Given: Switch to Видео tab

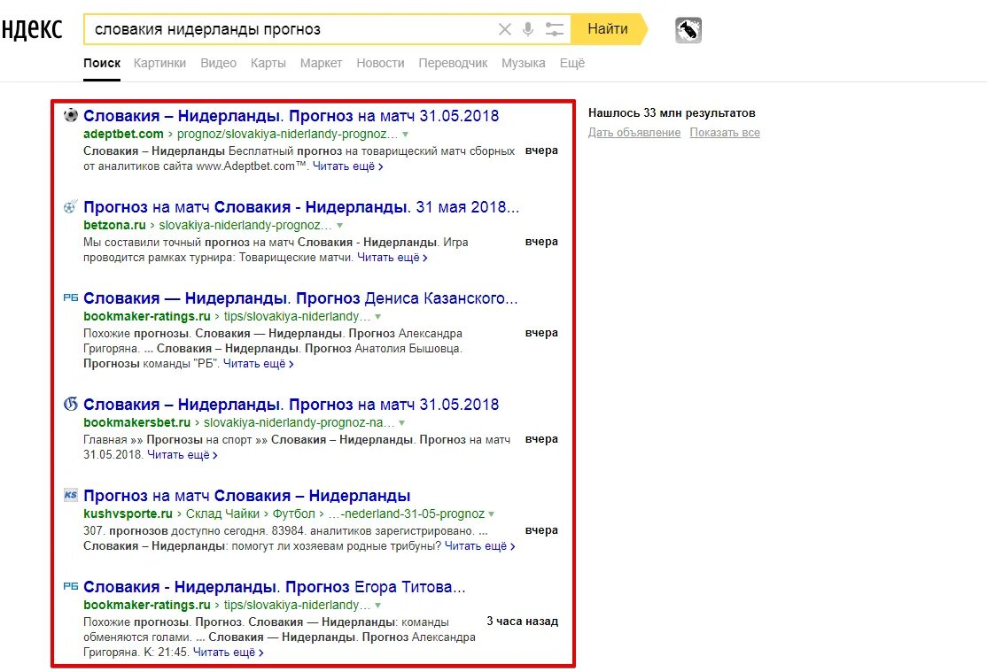Looking at the screenshot, I should click(x=219, y=63).
